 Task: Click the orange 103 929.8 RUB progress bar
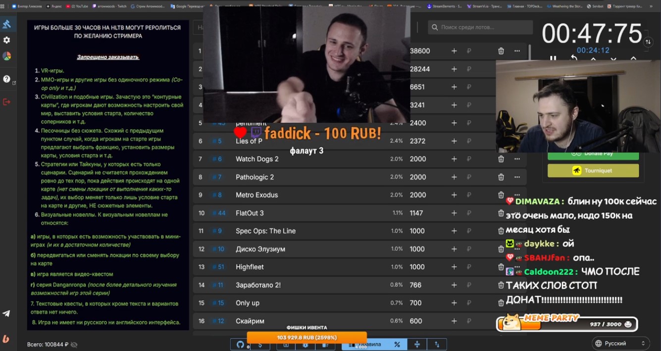point(306,337)
